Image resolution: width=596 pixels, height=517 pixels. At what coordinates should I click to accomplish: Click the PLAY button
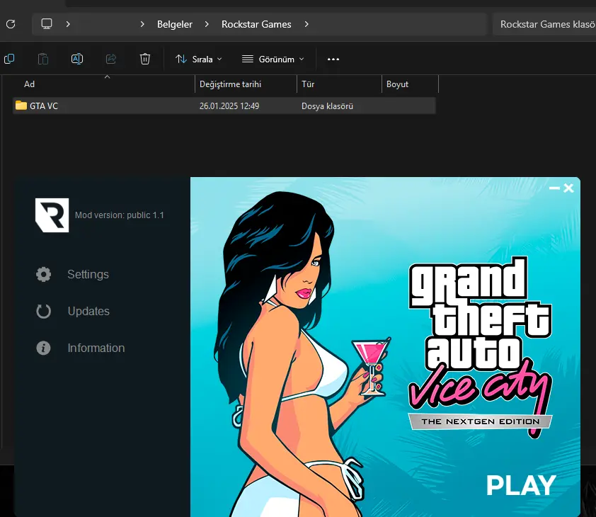click(x=521, y=485)
